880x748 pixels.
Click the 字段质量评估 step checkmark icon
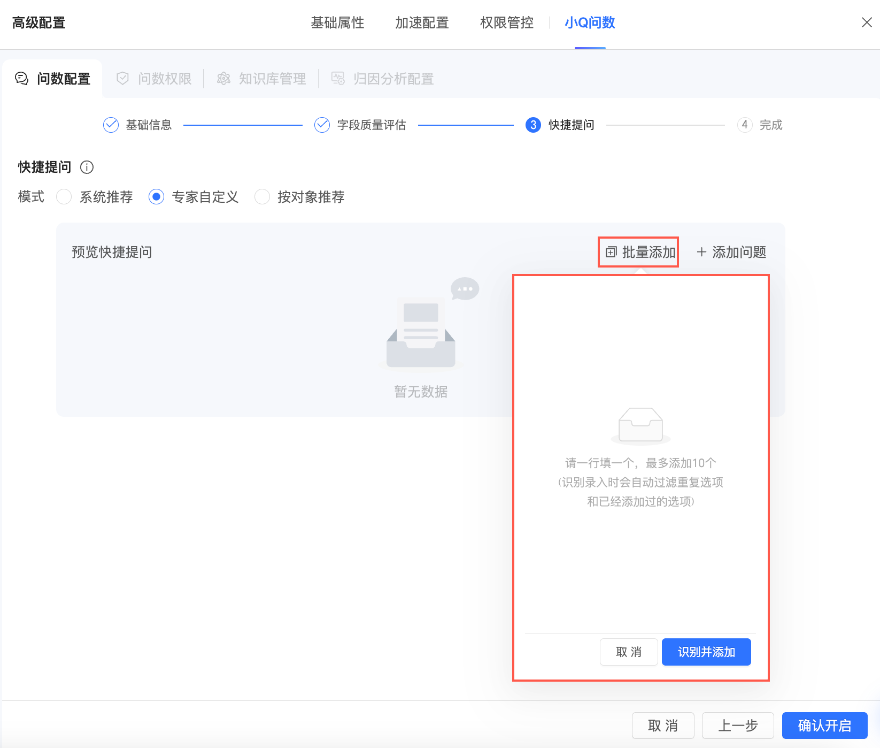[322, 125]
